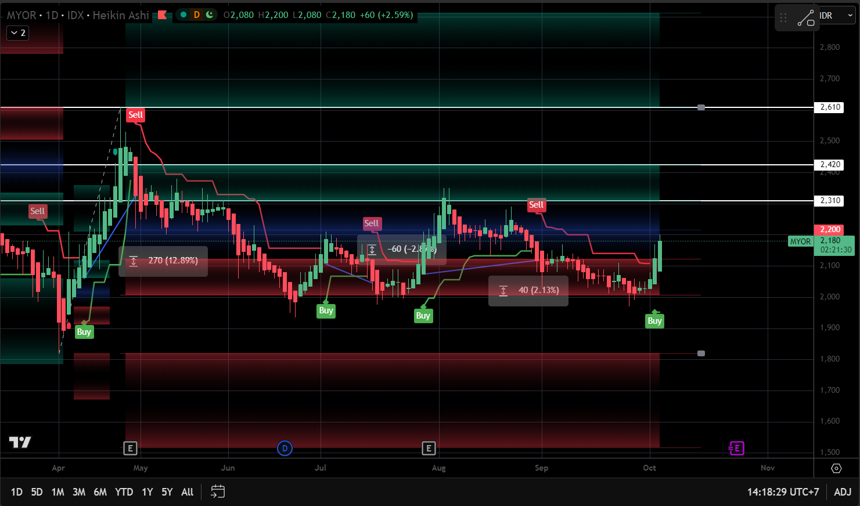Click the blue dividend D marker

pyautogui.click(x=285, y=448)
